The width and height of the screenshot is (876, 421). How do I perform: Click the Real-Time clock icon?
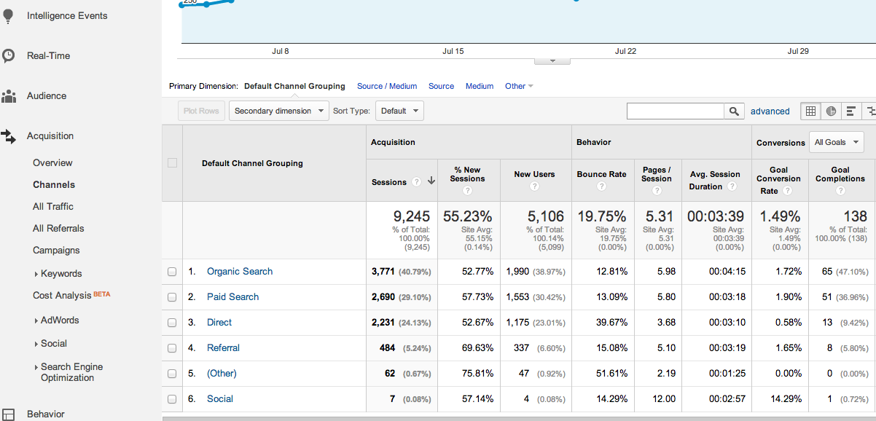(x=8, y=55)
